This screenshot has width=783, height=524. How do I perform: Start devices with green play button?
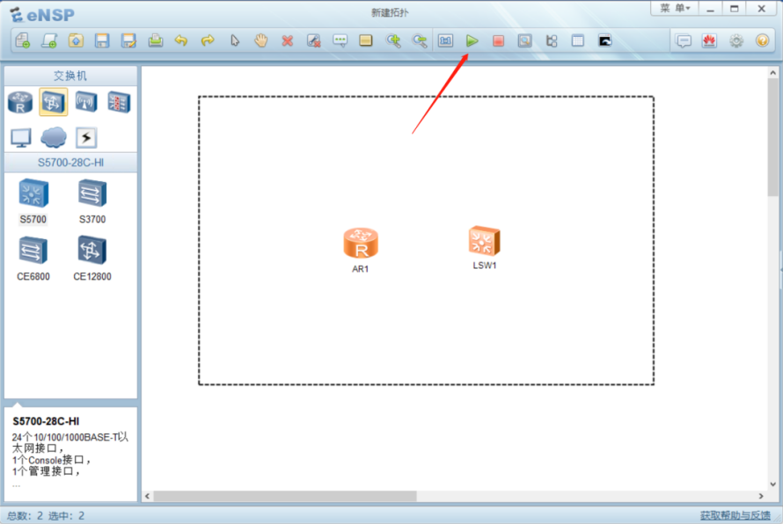pyautogui.click(x=472, y=40)
